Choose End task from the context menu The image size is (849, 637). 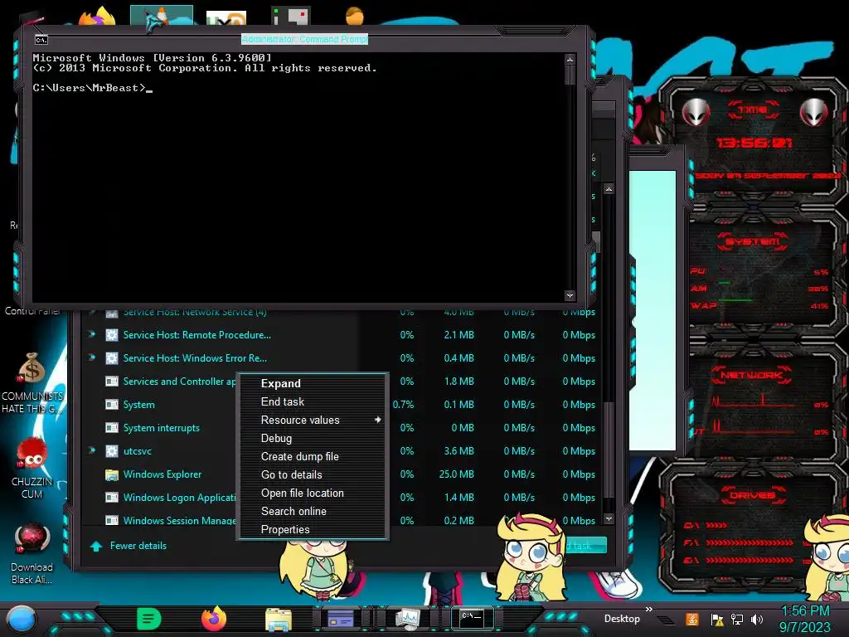[x=283, y=402]
